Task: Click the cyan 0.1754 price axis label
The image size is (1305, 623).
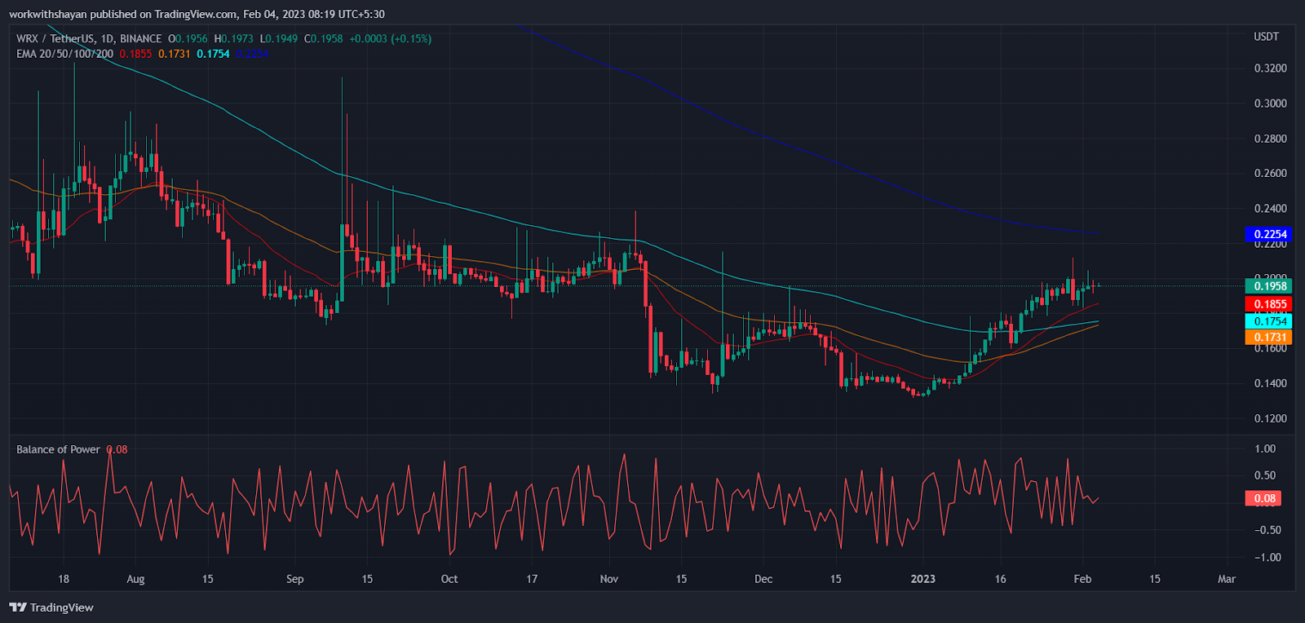Action: [1269, 321]
